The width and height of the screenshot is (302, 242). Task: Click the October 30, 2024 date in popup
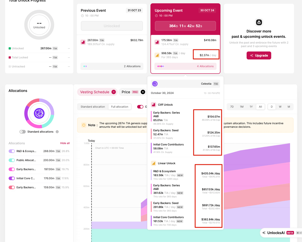pyautogui.click(x=162, y=93)
